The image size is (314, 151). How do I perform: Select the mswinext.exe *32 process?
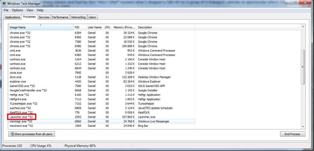102,126
